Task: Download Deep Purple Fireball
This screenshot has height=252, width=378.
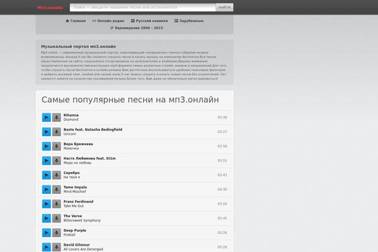Action: (57, 232)
